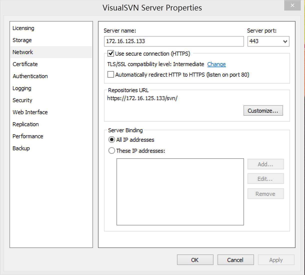Viewport: 305px width, 275px height.
Task: Confirm settings with the OK button
Action: 195,260
